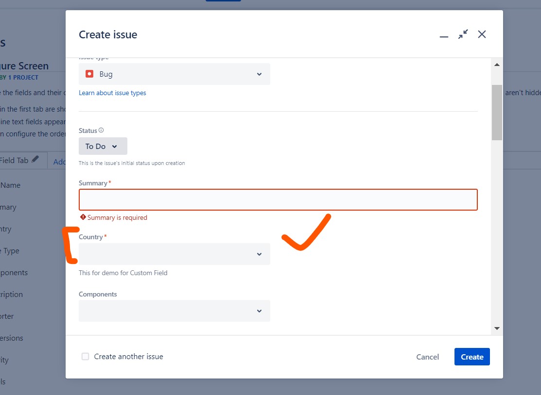Open the To Do status dropdown
Viewport: 541px width, 395px height.
pyautogui.click(x=103, y=146)
